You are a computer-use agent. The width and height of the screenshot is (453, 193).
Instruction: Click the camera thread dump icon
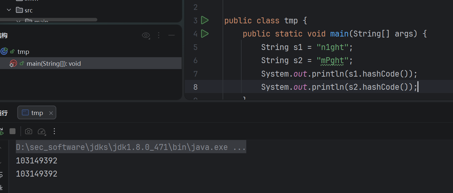tap(29, 132)
